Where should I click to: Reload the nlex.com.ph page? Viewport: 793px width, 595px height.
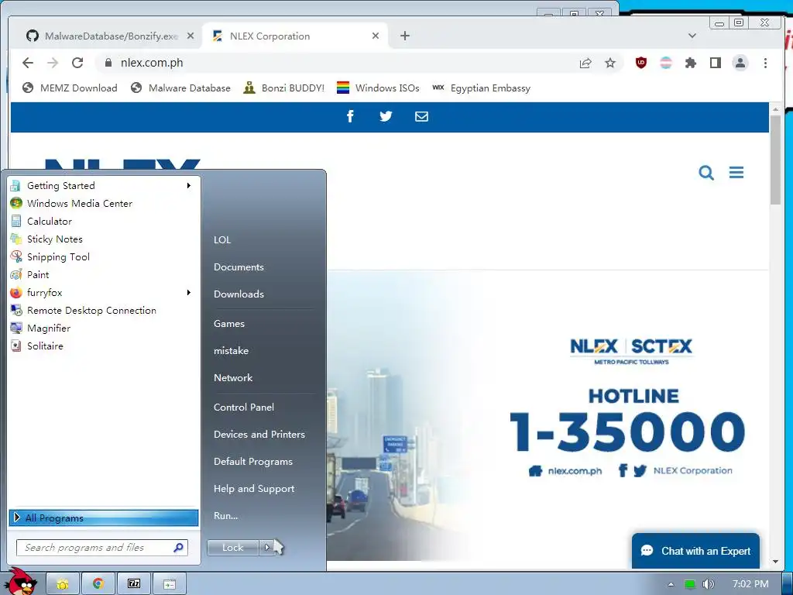[77, 63]
